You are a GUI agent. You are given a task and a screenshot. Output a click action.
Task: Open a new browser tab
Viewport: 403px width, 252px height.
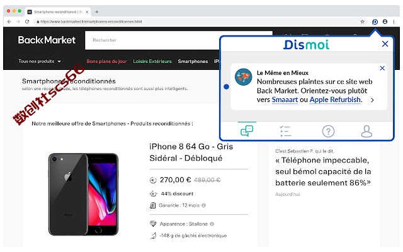(97, 12)
